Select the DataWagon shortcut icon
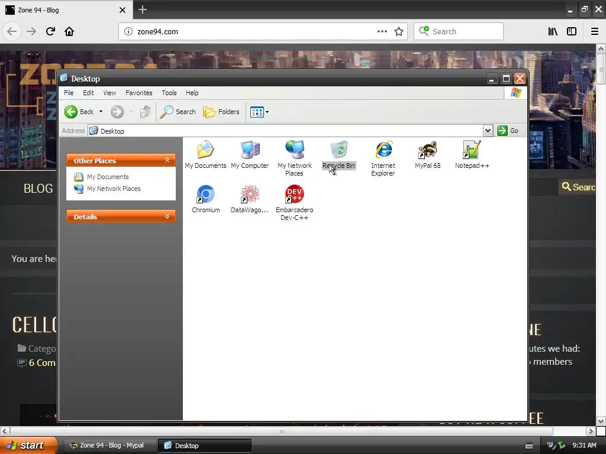606x454 pixels. click(x=250, y=199)
